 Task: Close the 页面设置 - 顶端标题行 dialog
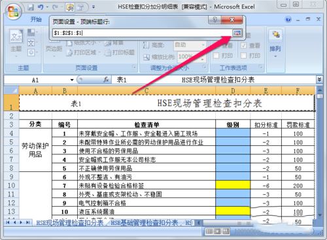tap(232, 20)
